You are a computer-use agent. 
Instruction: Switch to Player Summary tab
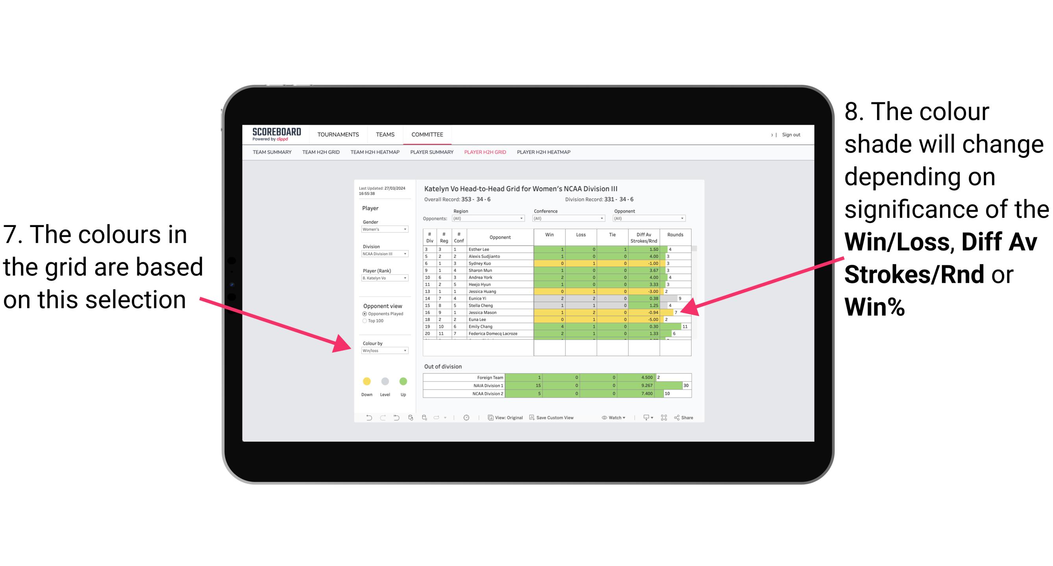pos(431,154)
